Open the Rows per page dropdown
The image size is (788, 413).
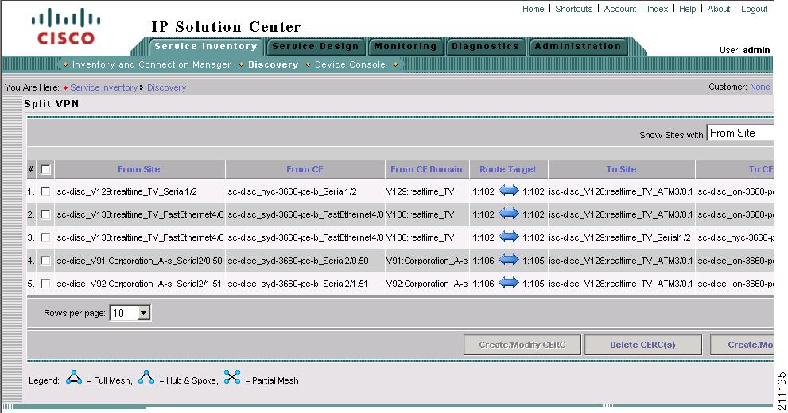click(130, 313)
